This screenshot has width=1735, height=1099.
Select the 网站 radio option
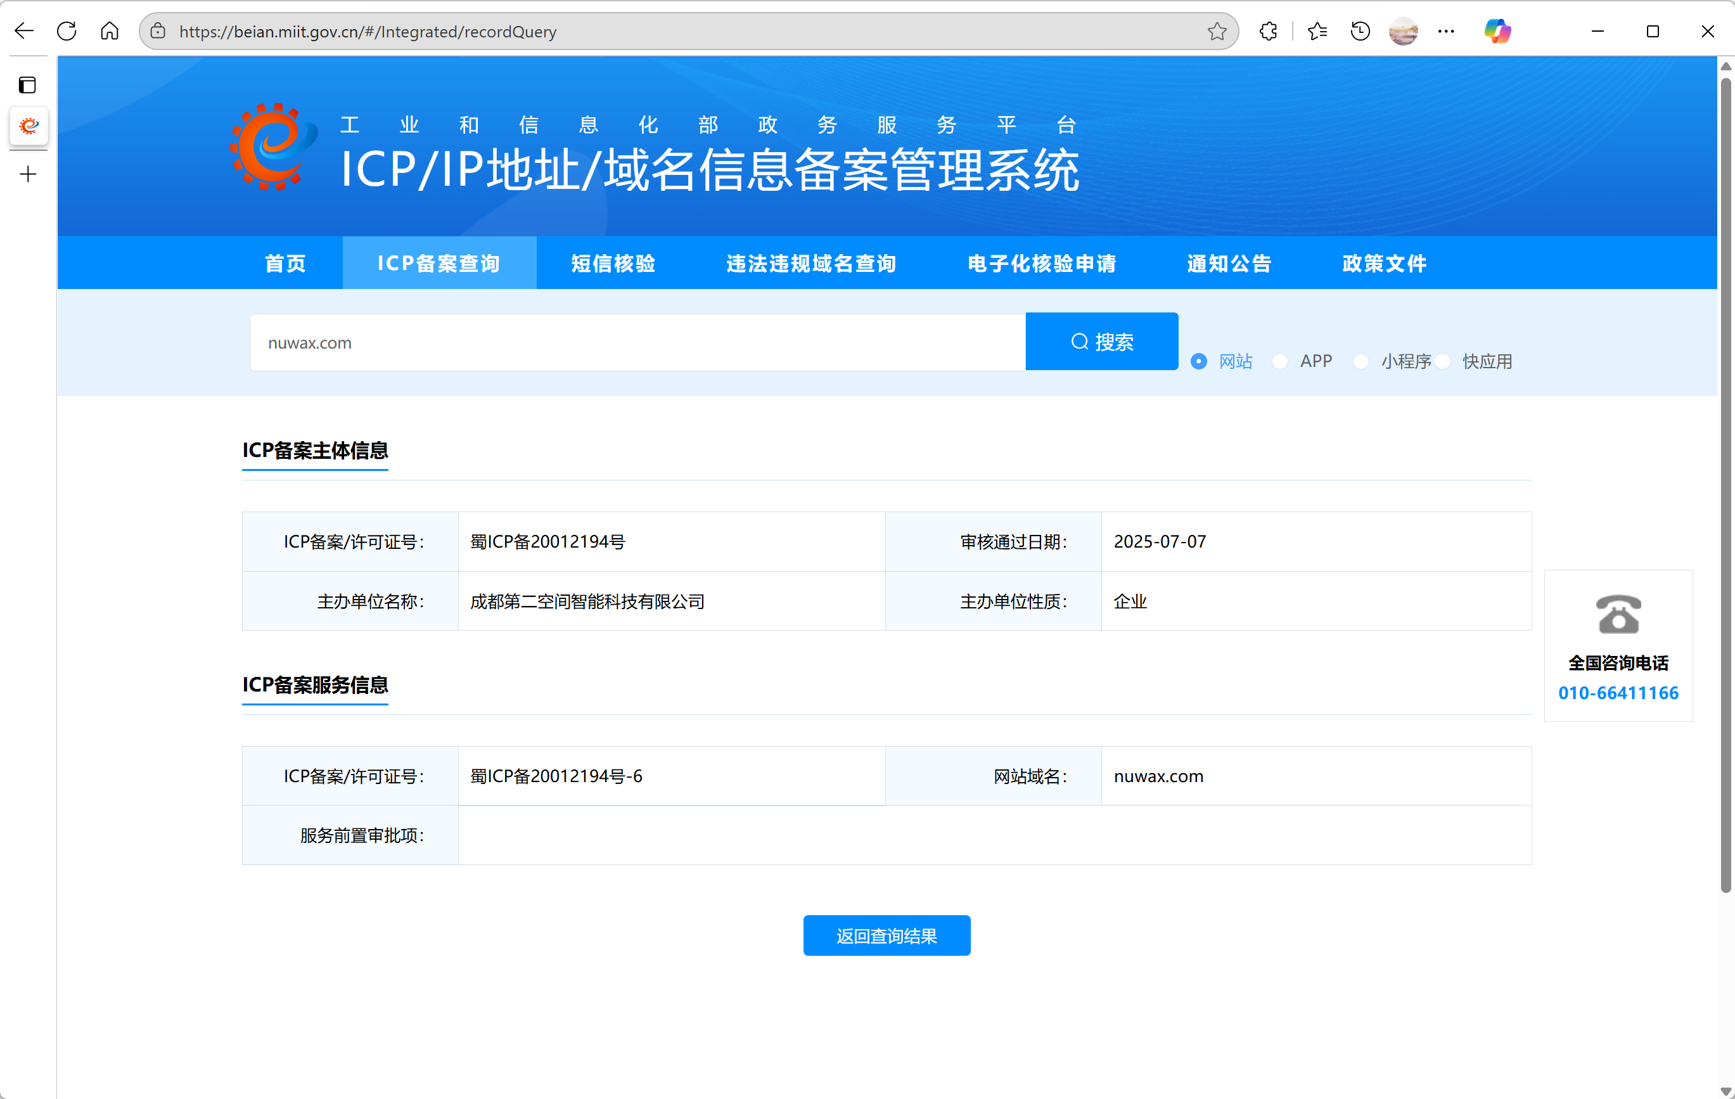click(1199, 361)
